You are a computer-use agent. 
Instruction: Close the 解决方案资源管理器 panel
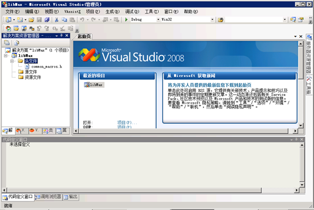pyautogui.click(x=67, y=36)
